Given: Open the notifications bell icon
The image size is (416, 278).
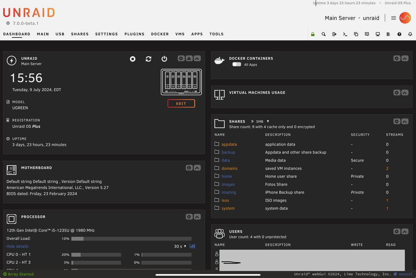Looking at the screenshot, I should tap(410, 34).
